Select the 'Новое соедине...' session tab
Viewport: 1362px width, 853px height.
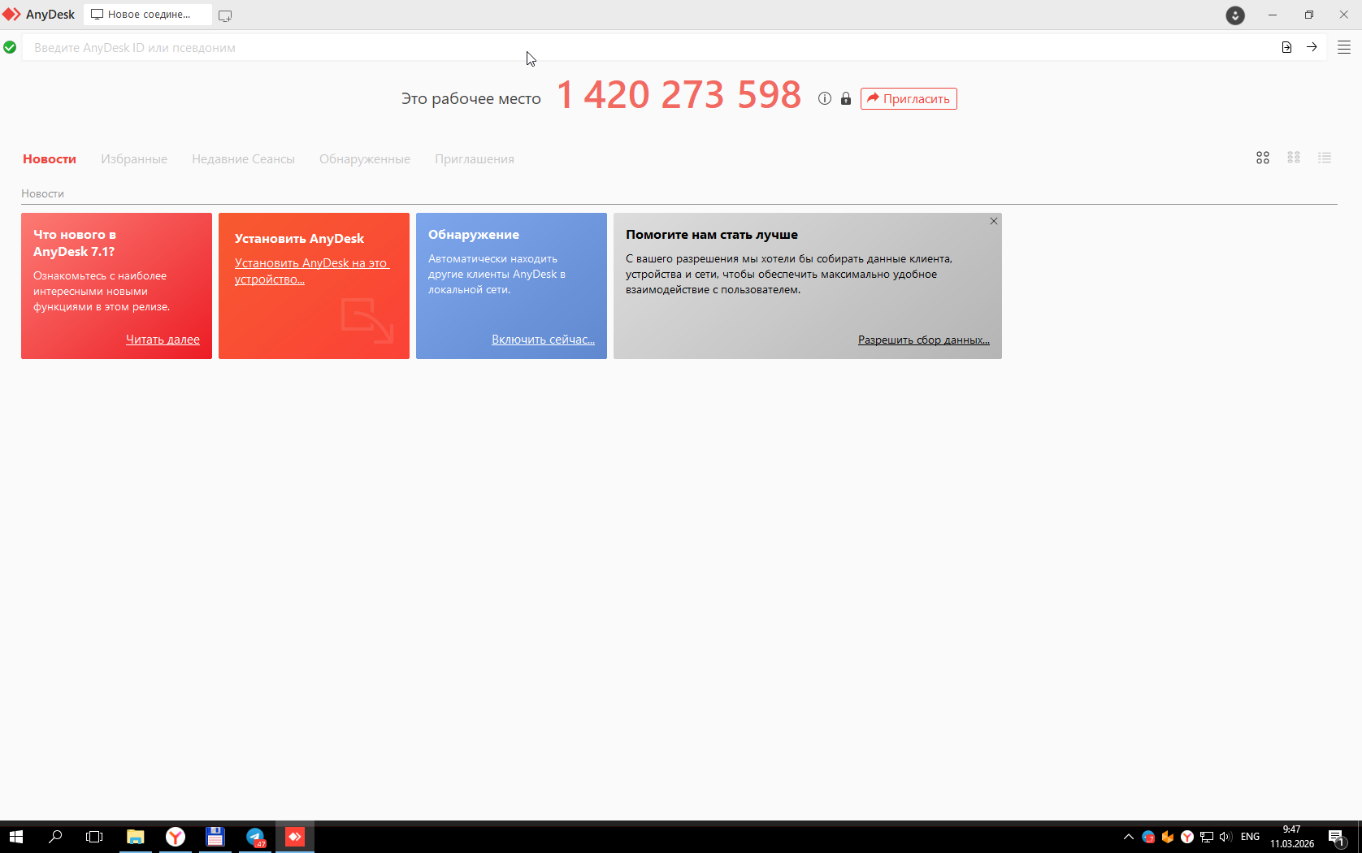[147, 15]
